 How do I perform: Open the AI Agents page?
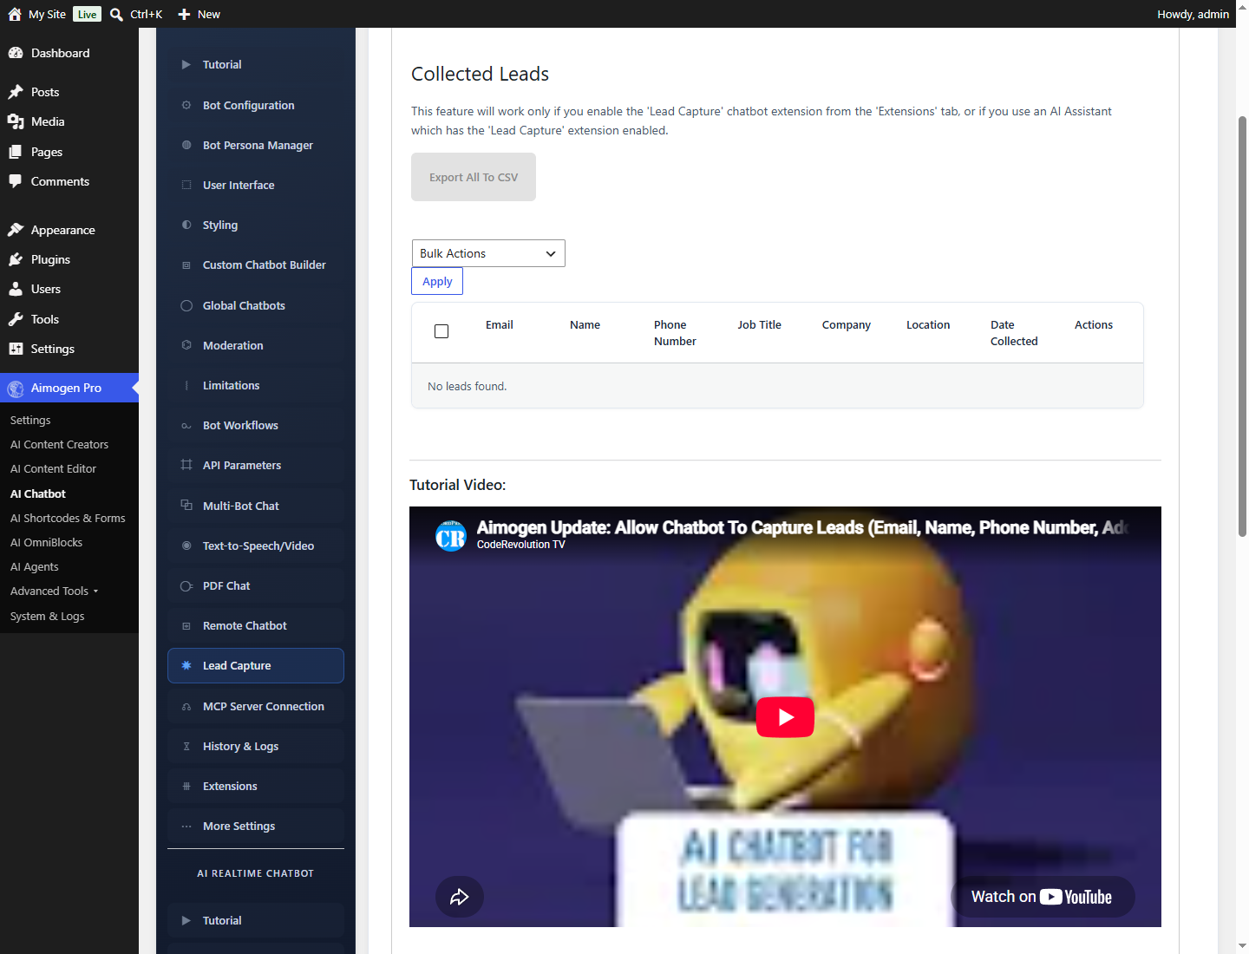(35, 567)
